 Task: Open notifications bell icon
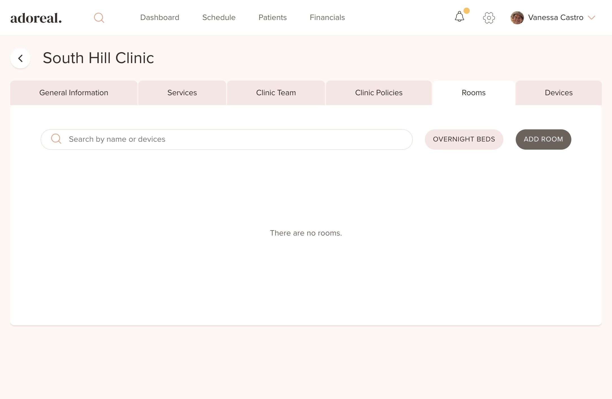[x=459, y=17]
